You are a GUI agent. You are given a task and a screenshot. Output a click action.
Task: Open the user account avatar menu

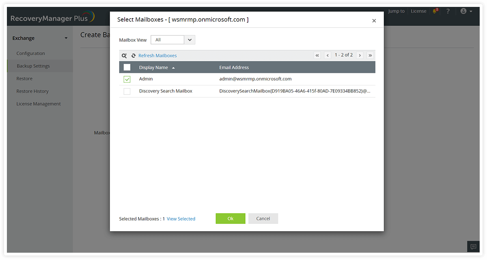[x=466, y=11]
